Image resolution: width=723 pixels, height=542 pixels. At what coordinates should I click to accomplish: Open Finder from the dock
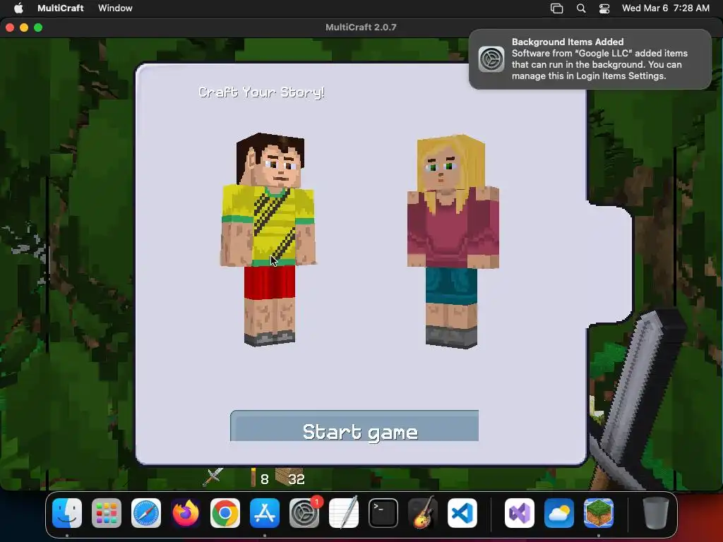click(67, 513)
